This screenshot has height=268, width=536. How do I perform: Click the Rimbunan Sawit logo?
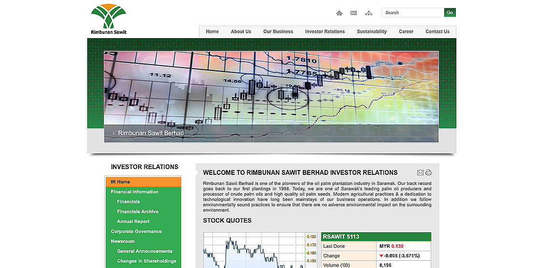(109, 19)
